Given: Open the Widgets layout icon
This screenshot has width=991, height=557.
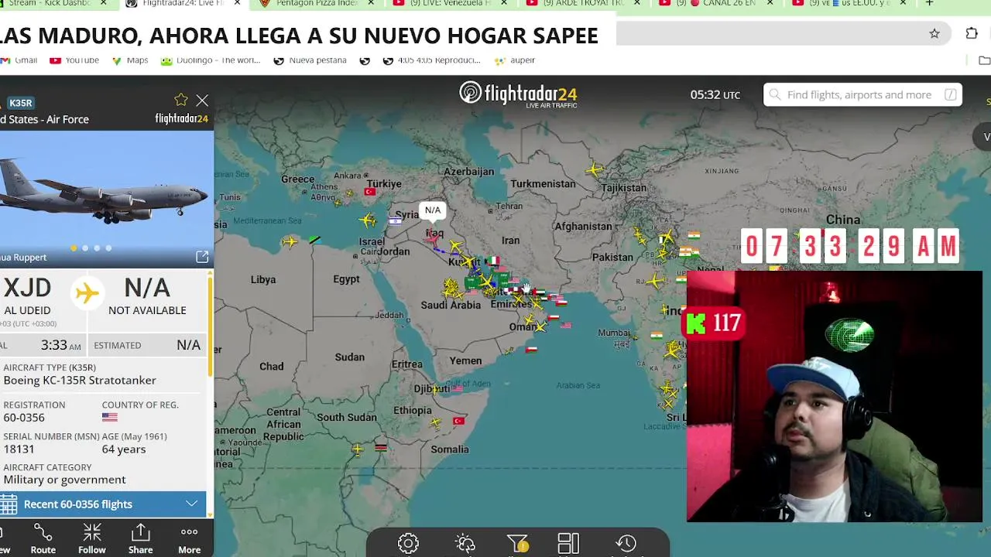Looking at the screenshot, I should tap(568, 544).
